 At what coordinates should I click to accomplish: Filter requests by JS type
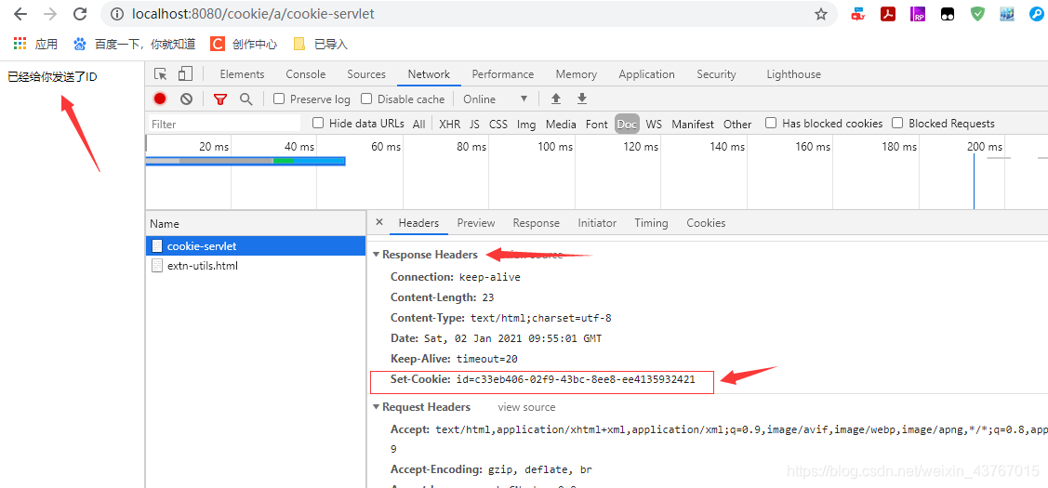(x=474, y=124)
